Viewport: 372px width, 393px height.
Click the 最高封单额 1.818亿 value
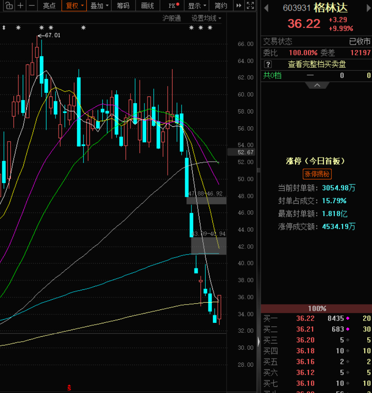coord(334,214)
